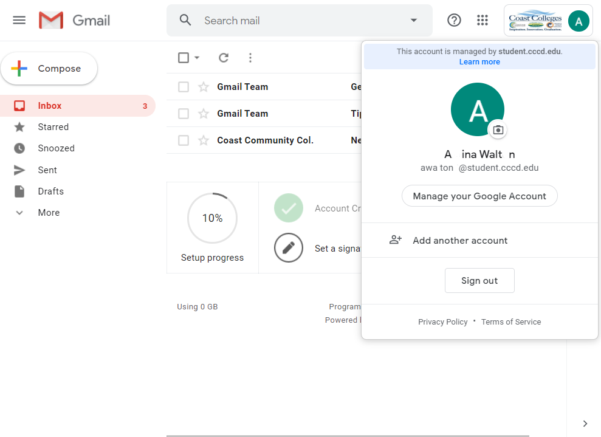Click Manage your Google Account button

click(479, 196)
